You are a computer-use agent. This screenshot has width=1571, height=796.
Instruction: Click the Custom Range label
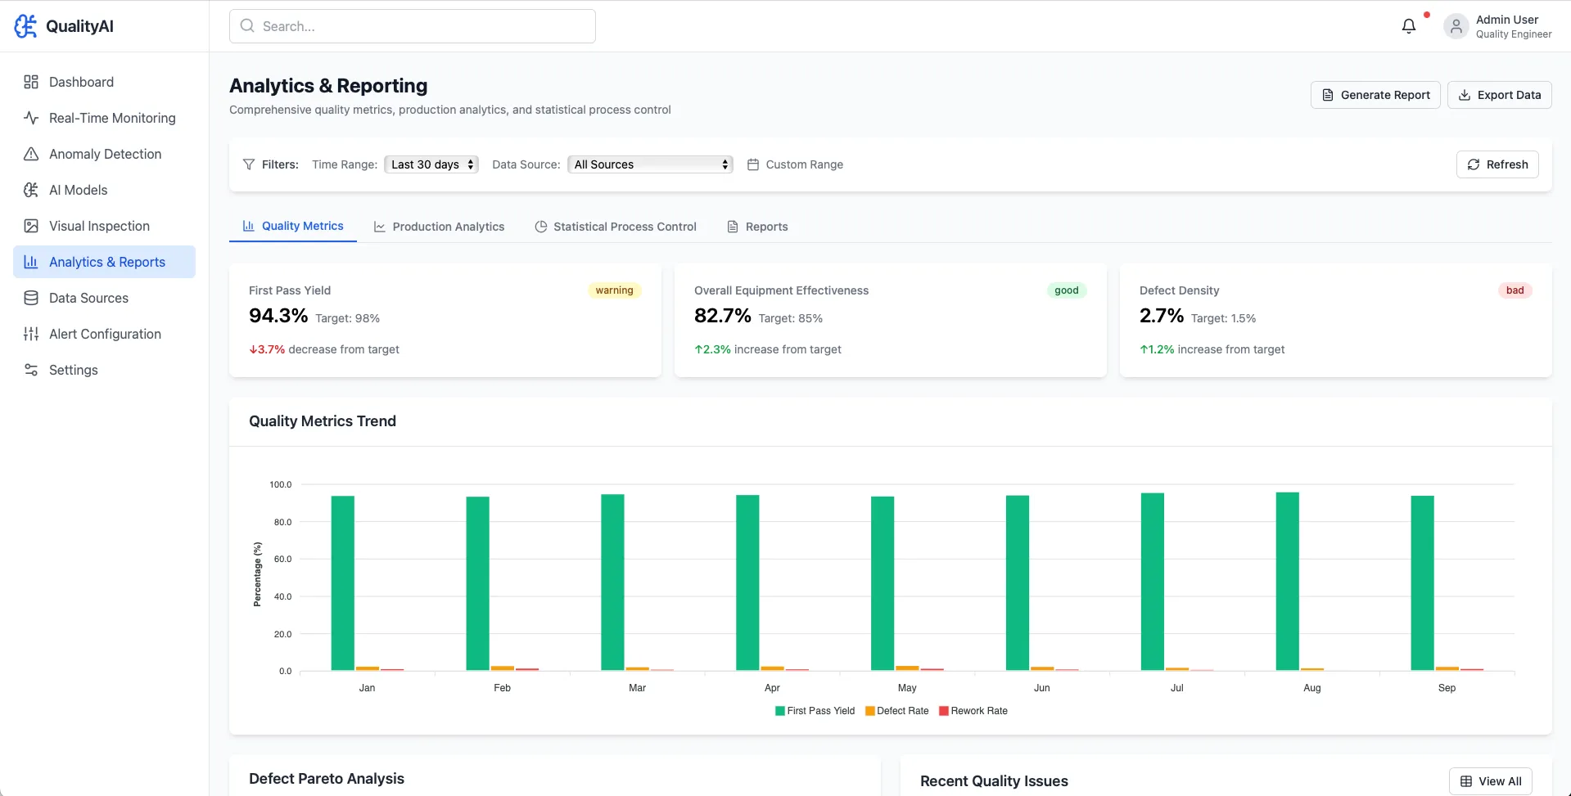804,164
